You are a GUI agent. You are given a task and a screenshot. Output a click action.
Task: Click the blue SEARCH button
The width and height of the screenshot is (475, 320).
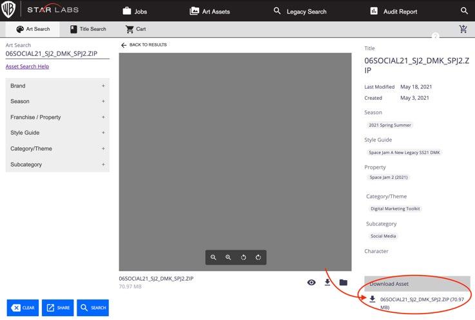[x=93, y=308]
